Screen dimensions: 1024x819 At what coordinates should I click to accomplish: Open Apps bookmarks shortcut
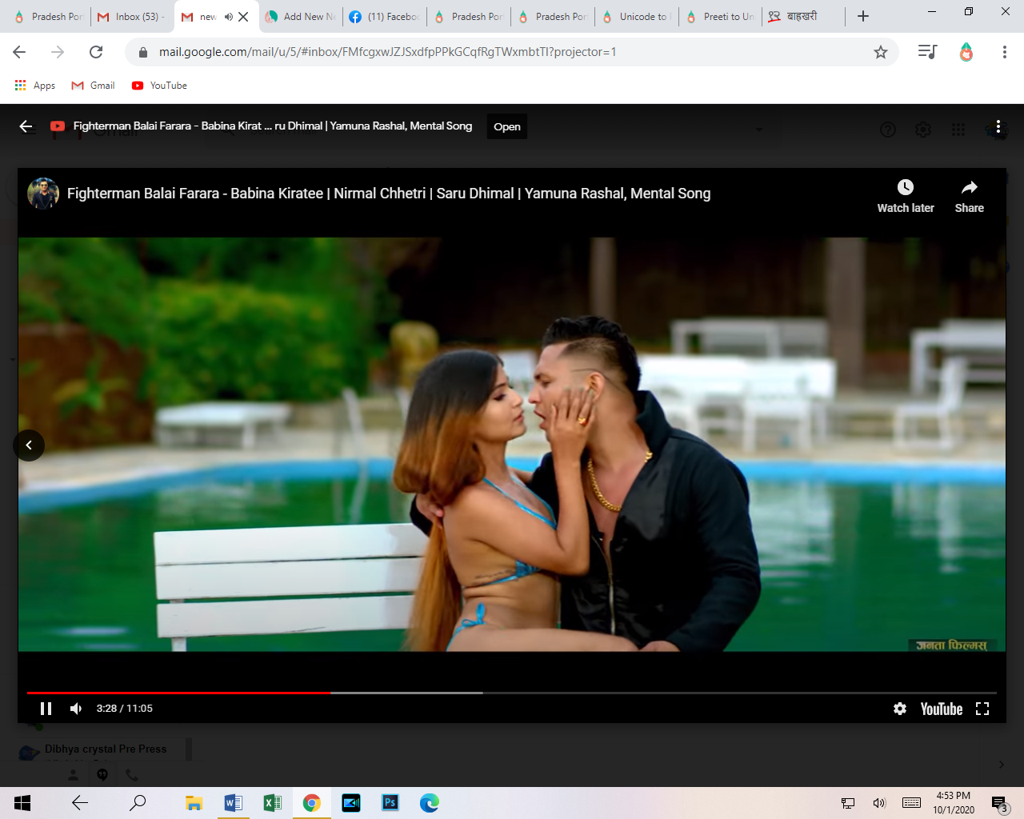tap(35, 86)
